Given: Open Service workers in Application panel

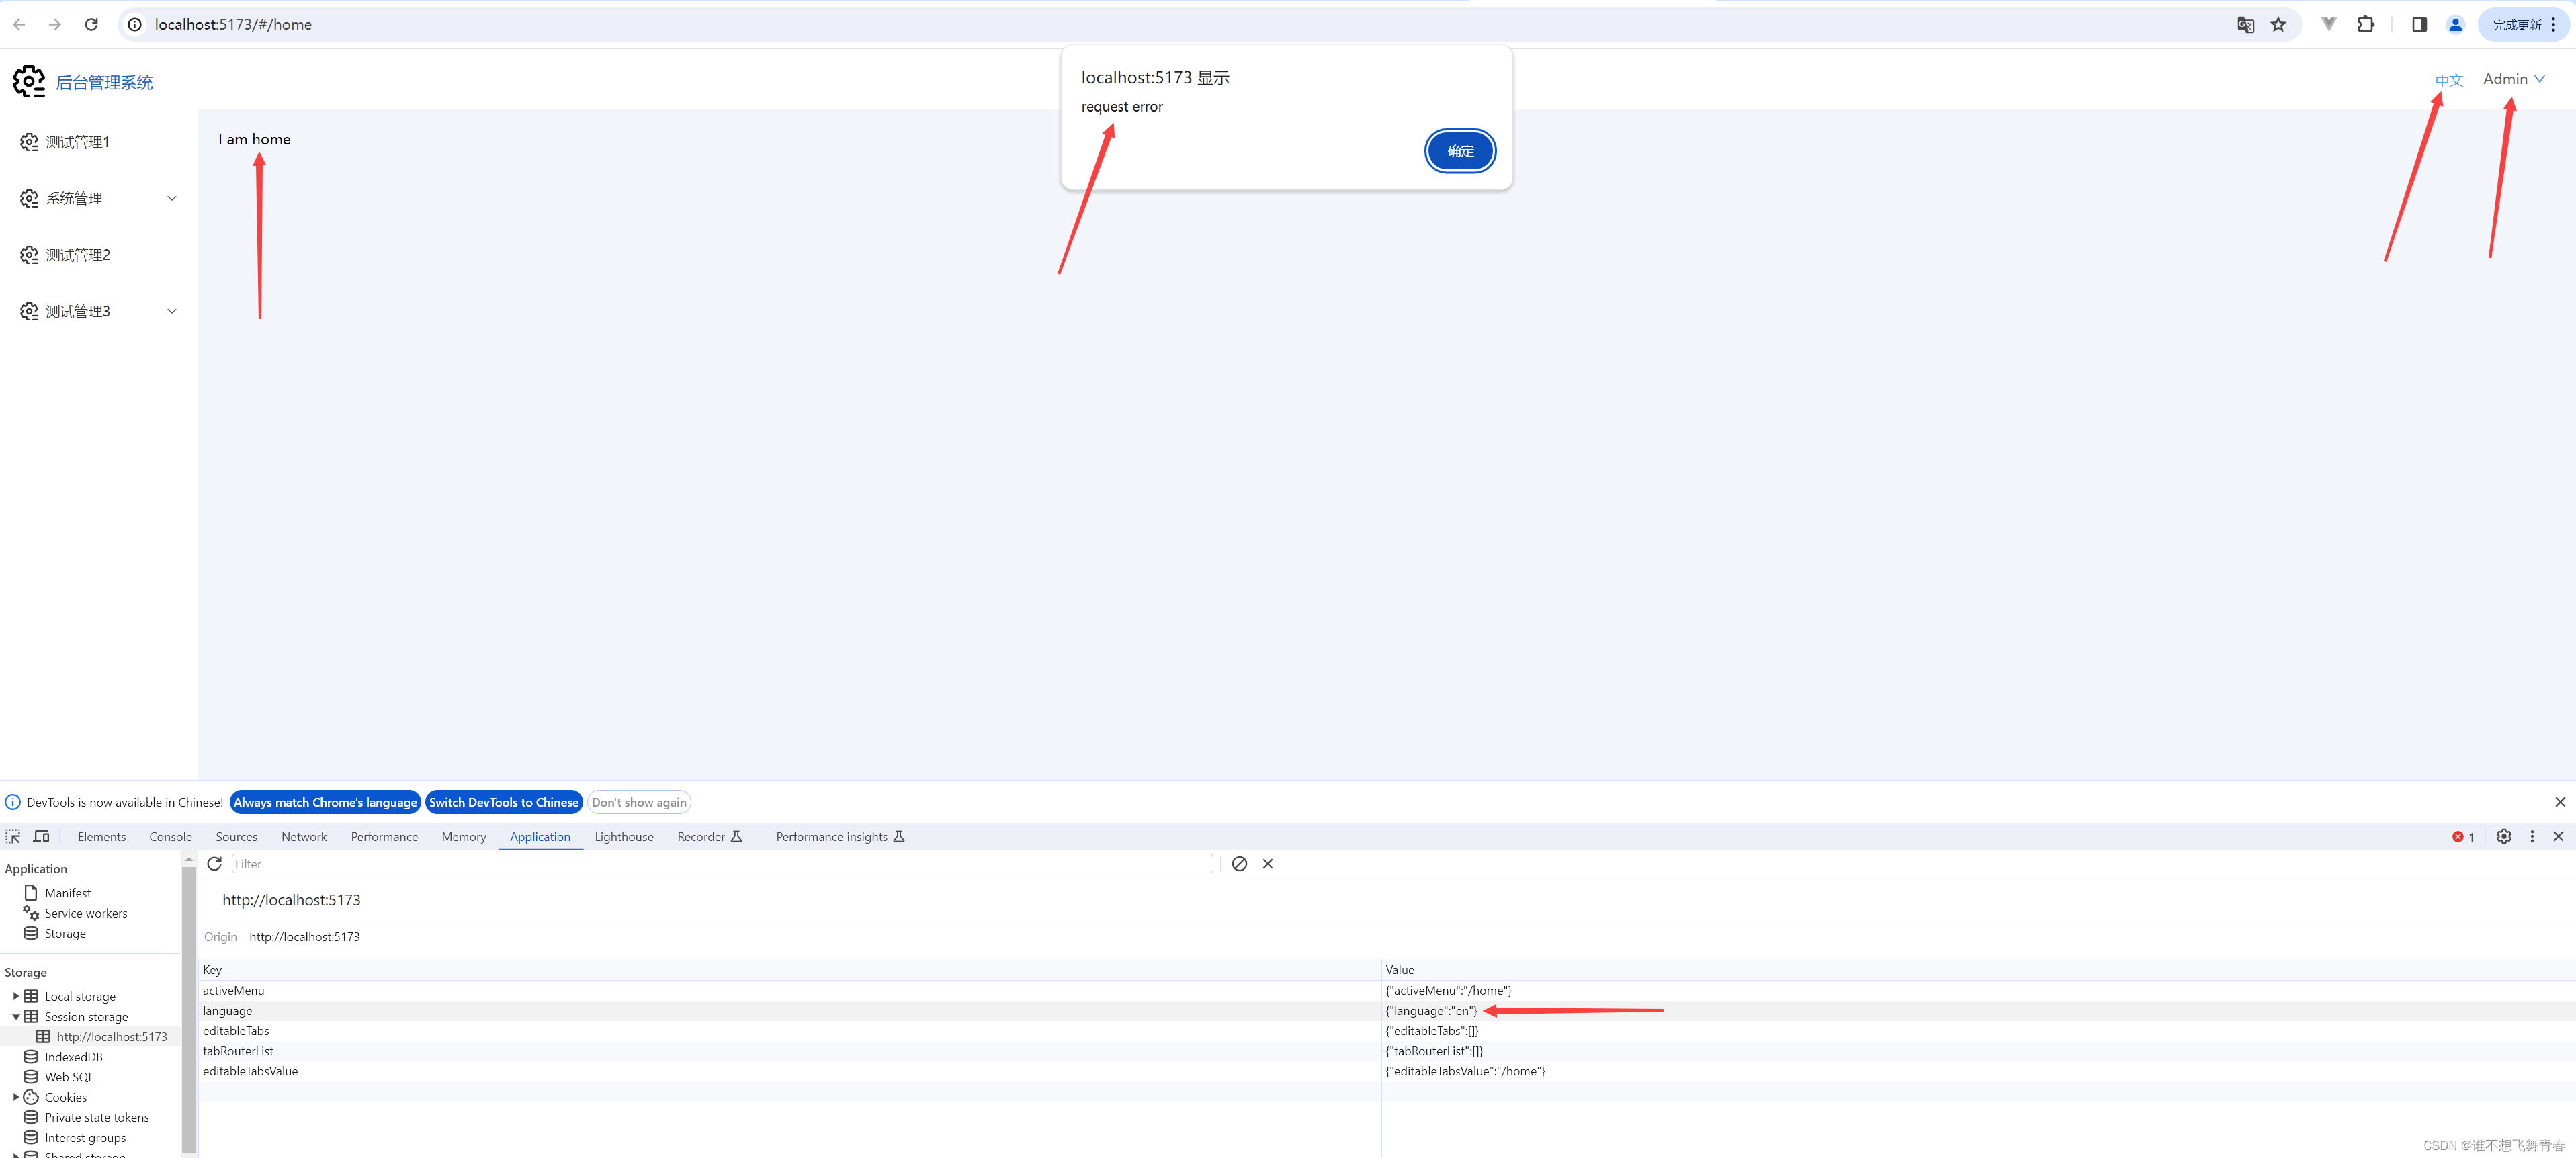Looking at the screenshot, I should tap(85, 913).
